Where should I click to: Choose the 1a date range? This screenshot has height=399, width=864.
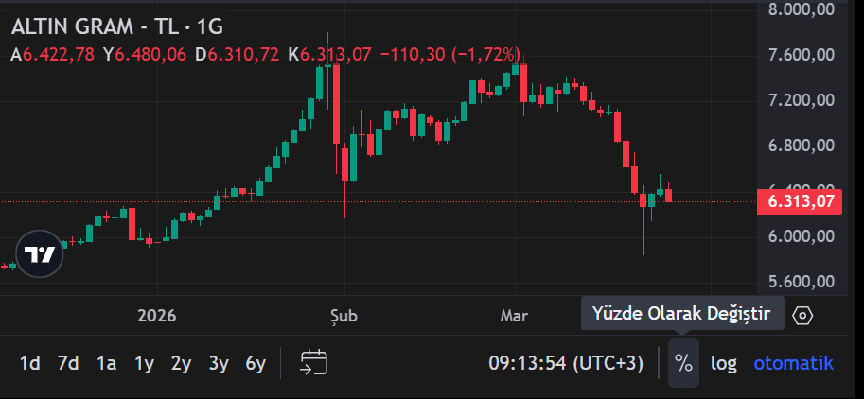(x=106, y=363)
